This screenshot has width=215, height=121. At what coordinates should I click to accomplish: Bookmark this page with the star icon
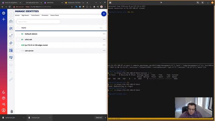tap(72, 7)
